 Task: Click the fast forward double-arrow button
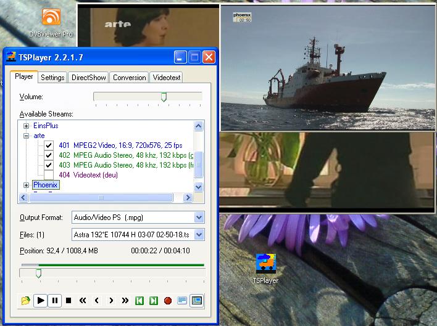pyautogui.click(x=125, y=301)
